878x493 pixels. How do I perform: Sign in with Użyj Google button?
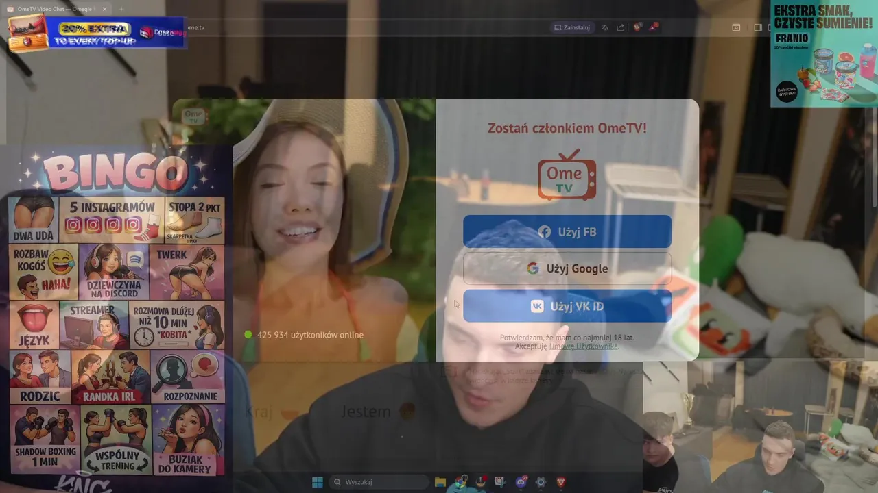point(567,268)
